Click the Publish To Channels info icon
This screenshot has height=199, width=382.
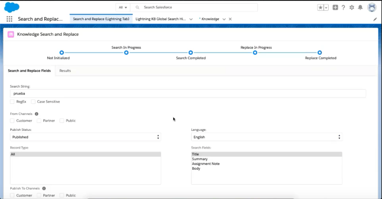(x=44, y=188)
